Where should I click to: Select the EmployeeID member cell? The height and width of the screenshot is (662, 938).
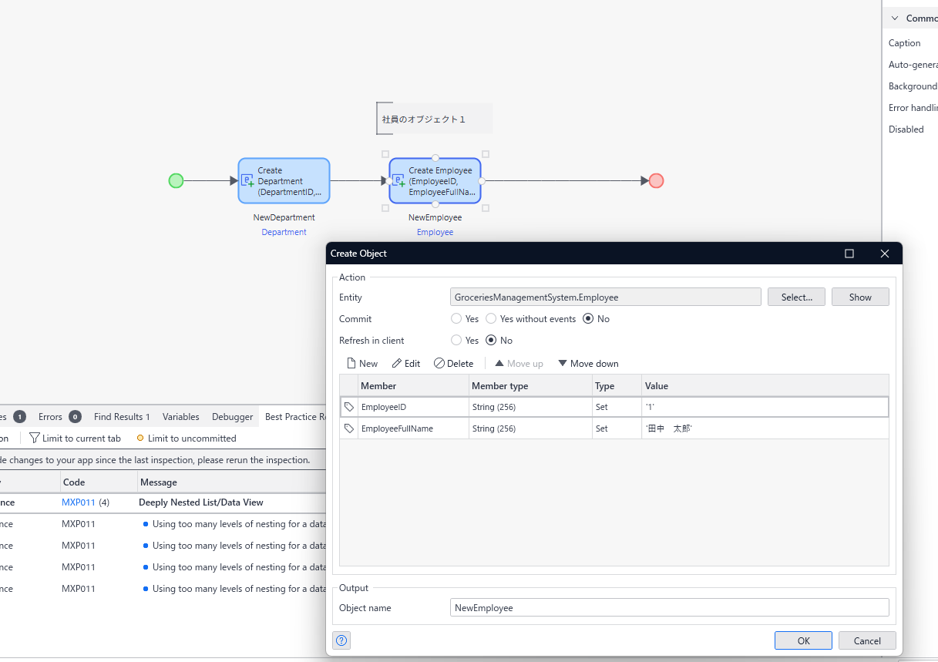tap(413, 407)
